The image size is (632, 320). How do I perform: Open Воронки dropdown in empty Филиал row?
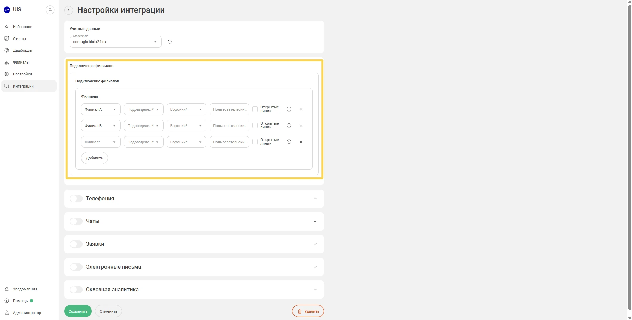click(186, 142)
